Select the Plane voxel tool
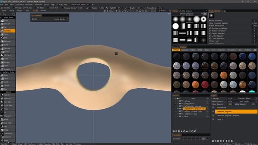Screen dimensions: 258x145 pyautogui.click(x=8, y=59)
